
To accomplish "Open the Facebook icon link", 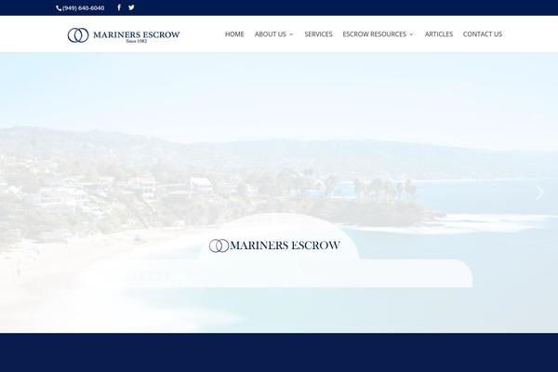I will (119, 7).
